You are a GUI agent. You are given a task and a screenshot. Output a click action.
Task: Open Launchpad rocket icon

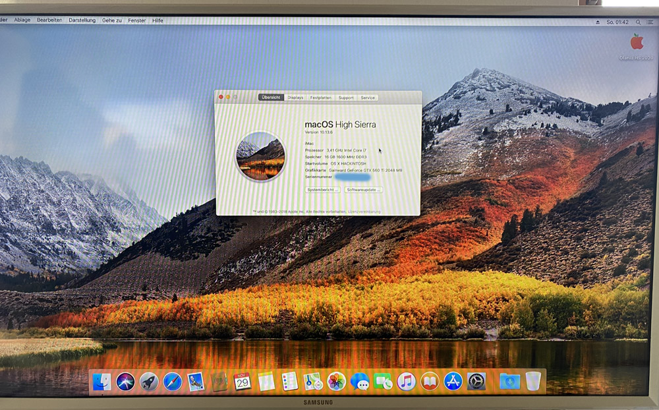click(149, 381)
